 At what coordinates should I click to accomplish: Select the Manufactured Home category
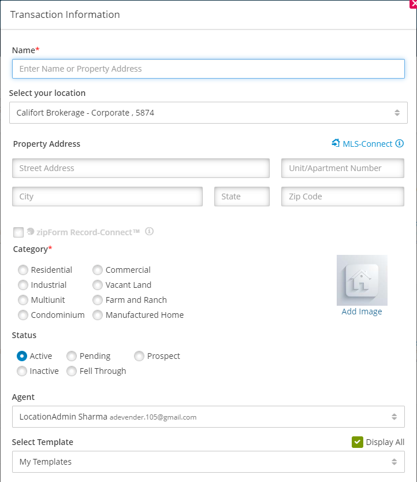[98, 315]
